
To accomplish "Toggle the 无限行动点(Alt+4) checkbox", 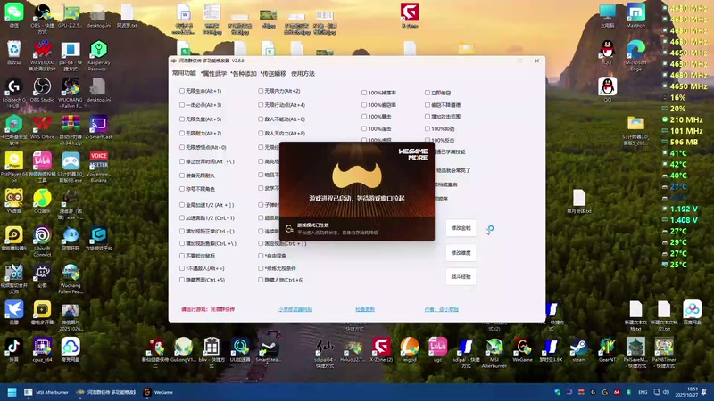I will 261,105.
